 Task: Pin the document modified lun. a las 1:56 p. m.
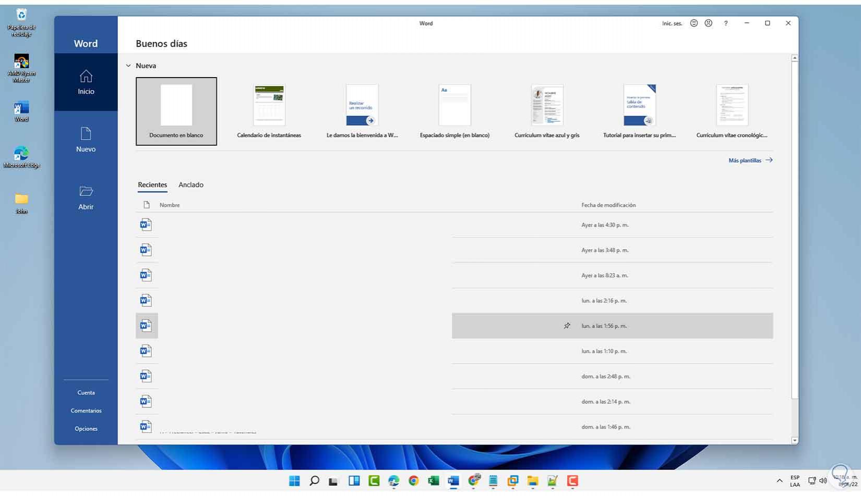pyautogui.click(x=567, y=326)
